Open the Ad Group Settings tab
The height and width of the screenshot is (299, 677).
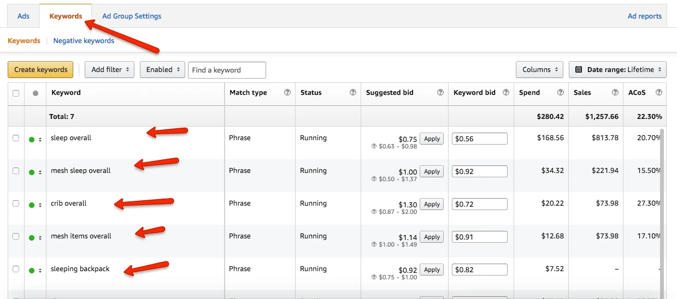[x=132, y=16]
